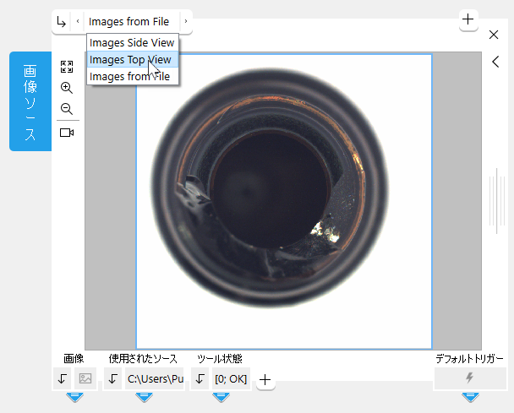This screenshot has height=413, width=514.
Task: Collapse the panel with the side chevron
Action: pos(495,62)
